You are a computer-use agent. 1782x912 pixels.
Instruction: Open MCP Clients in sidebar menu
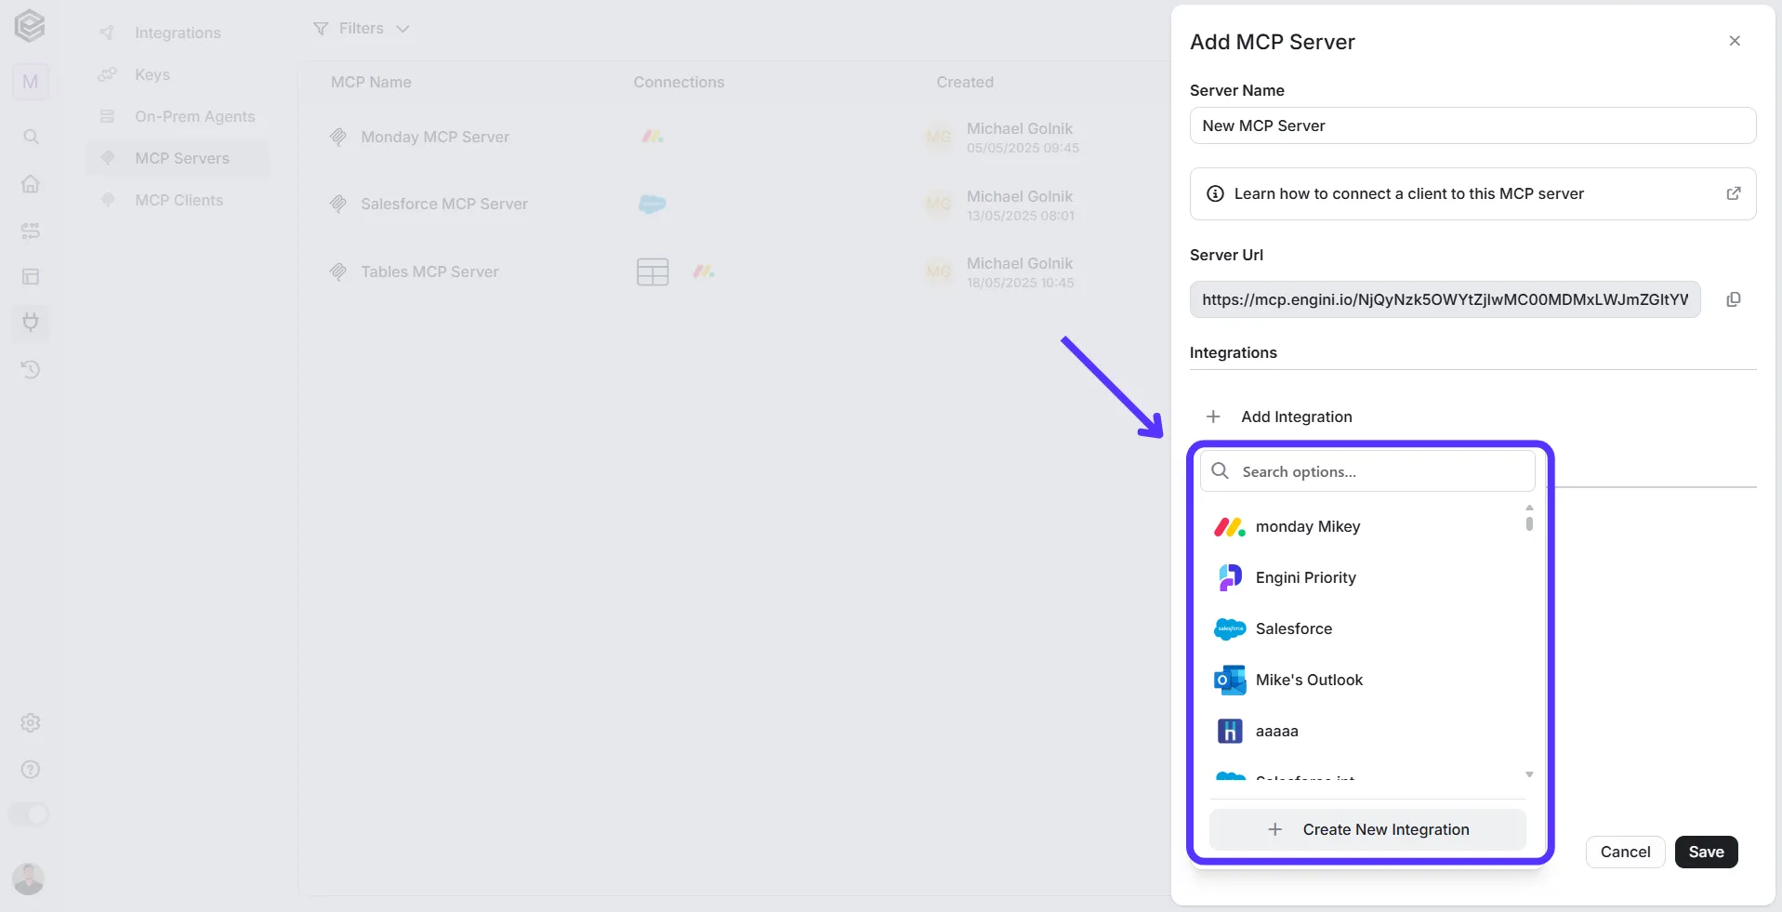(177, 200)
